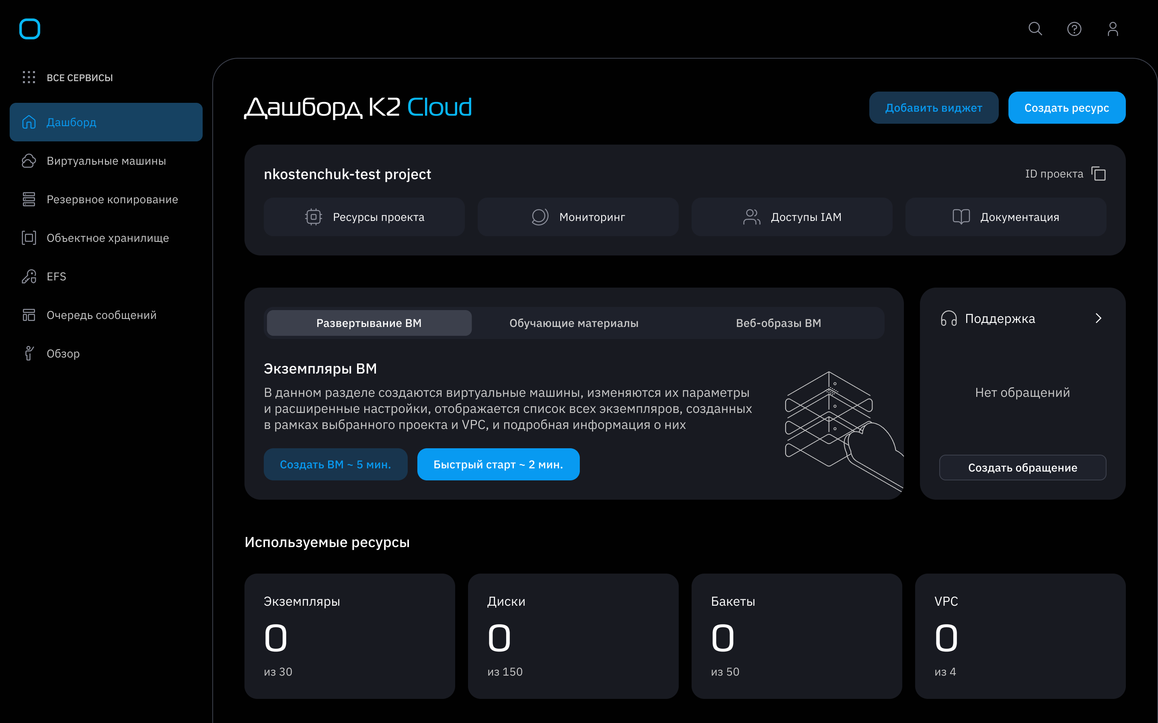Open the Доступы IAM shortcut
Screen dimensions: 1158x723
(x=792, y=216)
